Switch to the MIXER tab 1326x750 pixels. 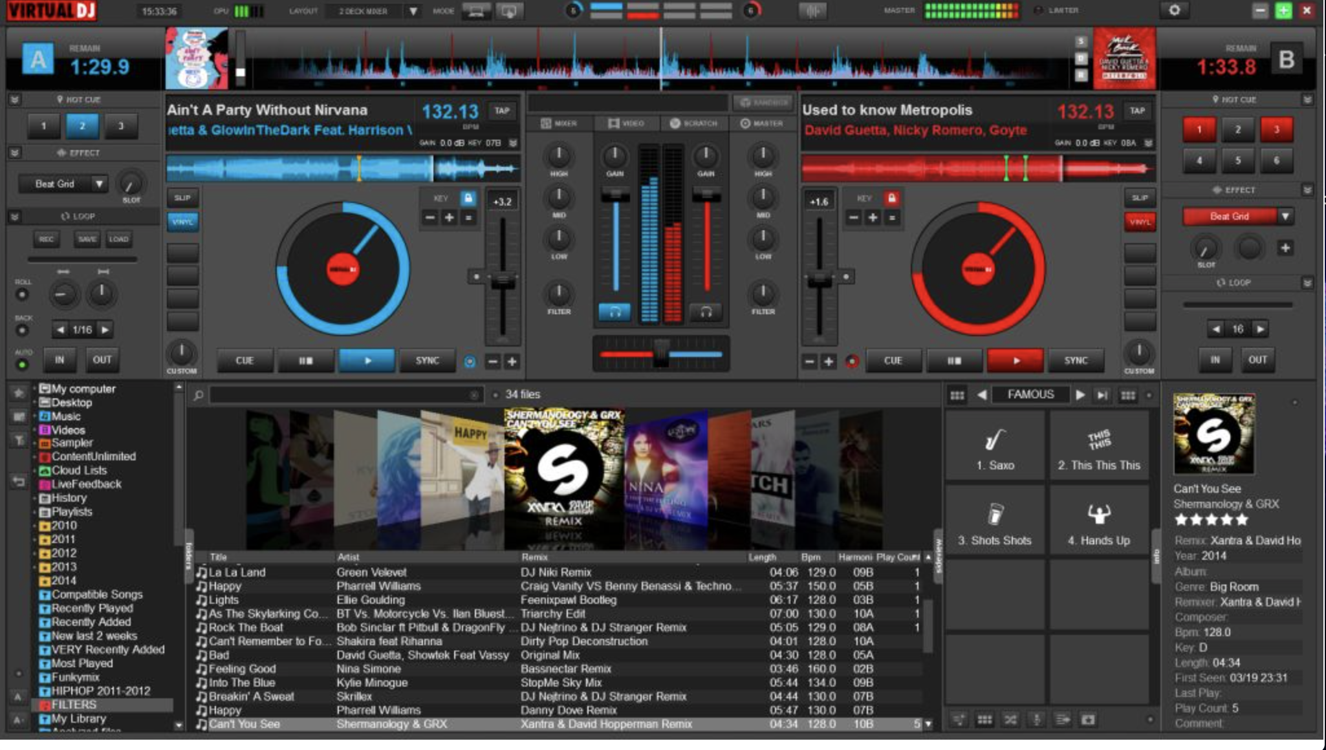pyautogui.click(x=558, y=123)
